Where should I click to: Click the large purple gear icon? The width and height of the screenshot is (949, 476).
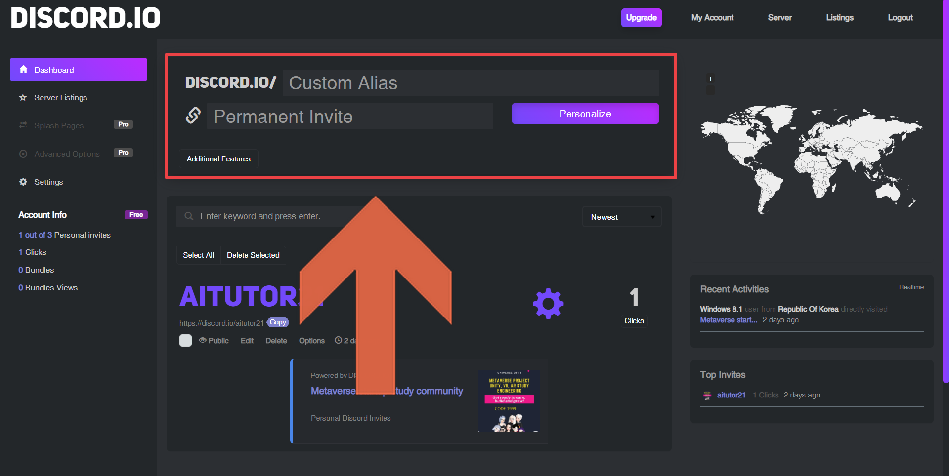click(x=548, y=304)
